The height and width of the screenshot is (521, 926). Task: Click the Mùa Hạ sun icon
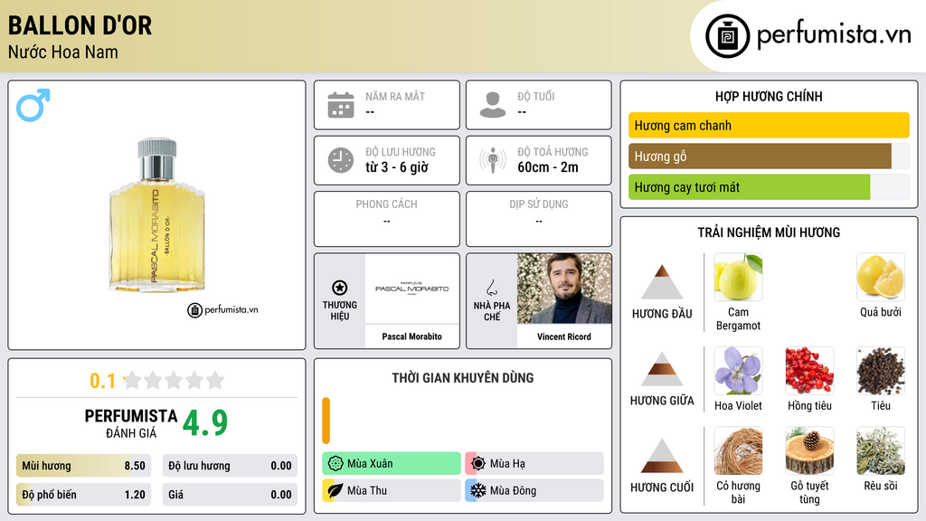click(478, 464)
